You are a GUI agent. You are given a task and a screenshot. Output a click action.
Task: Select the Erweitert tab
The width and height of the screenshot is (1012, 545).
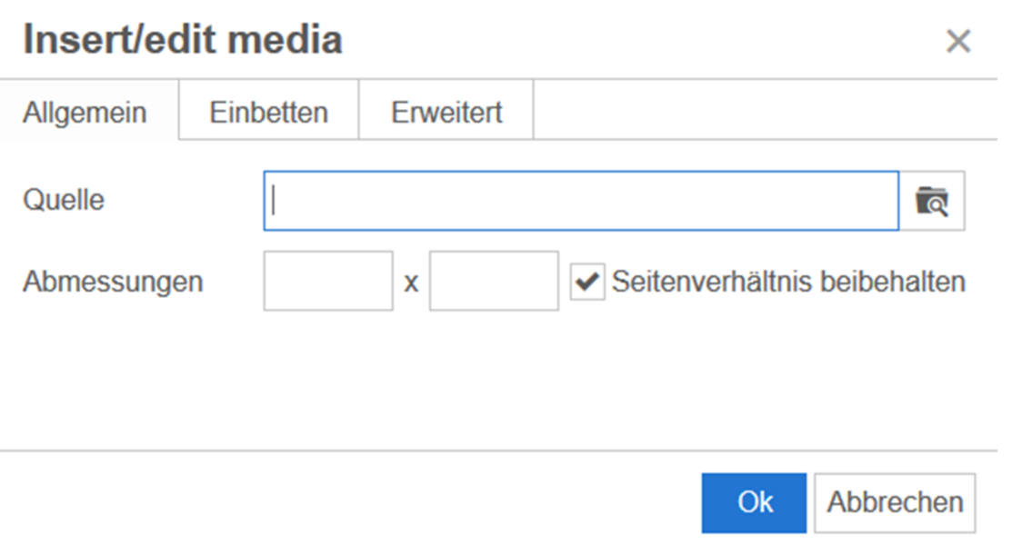click(x=446, y=113)
